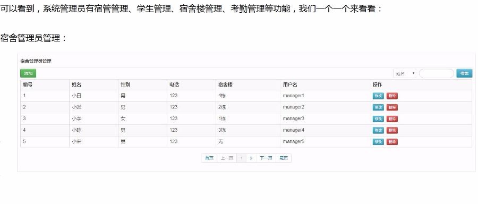Delete (删除) the manager2 row
478x204 pixels.
pos(392,107)
